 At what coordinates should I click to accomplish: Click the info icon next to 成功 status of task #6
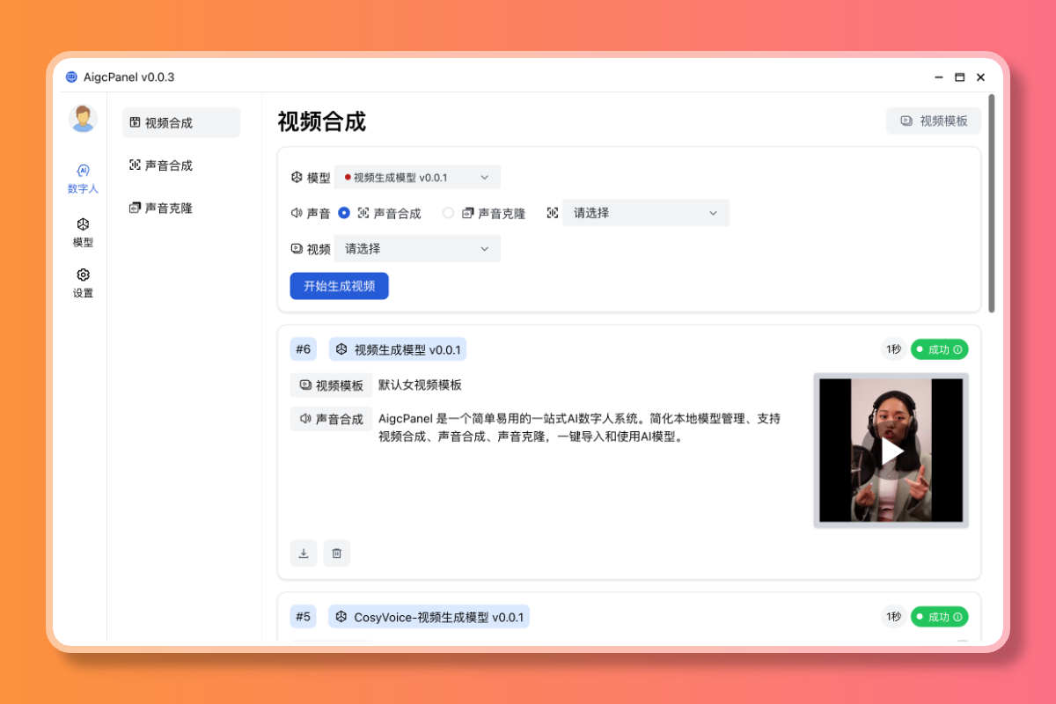click(959, 348)
